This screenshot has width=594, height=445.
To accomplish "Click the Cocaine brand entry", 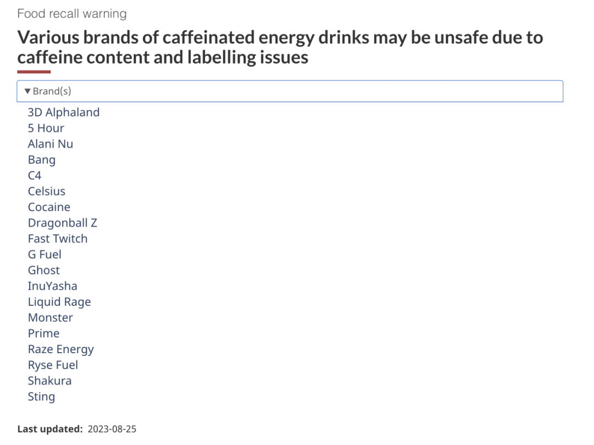I will coord(49,207).
